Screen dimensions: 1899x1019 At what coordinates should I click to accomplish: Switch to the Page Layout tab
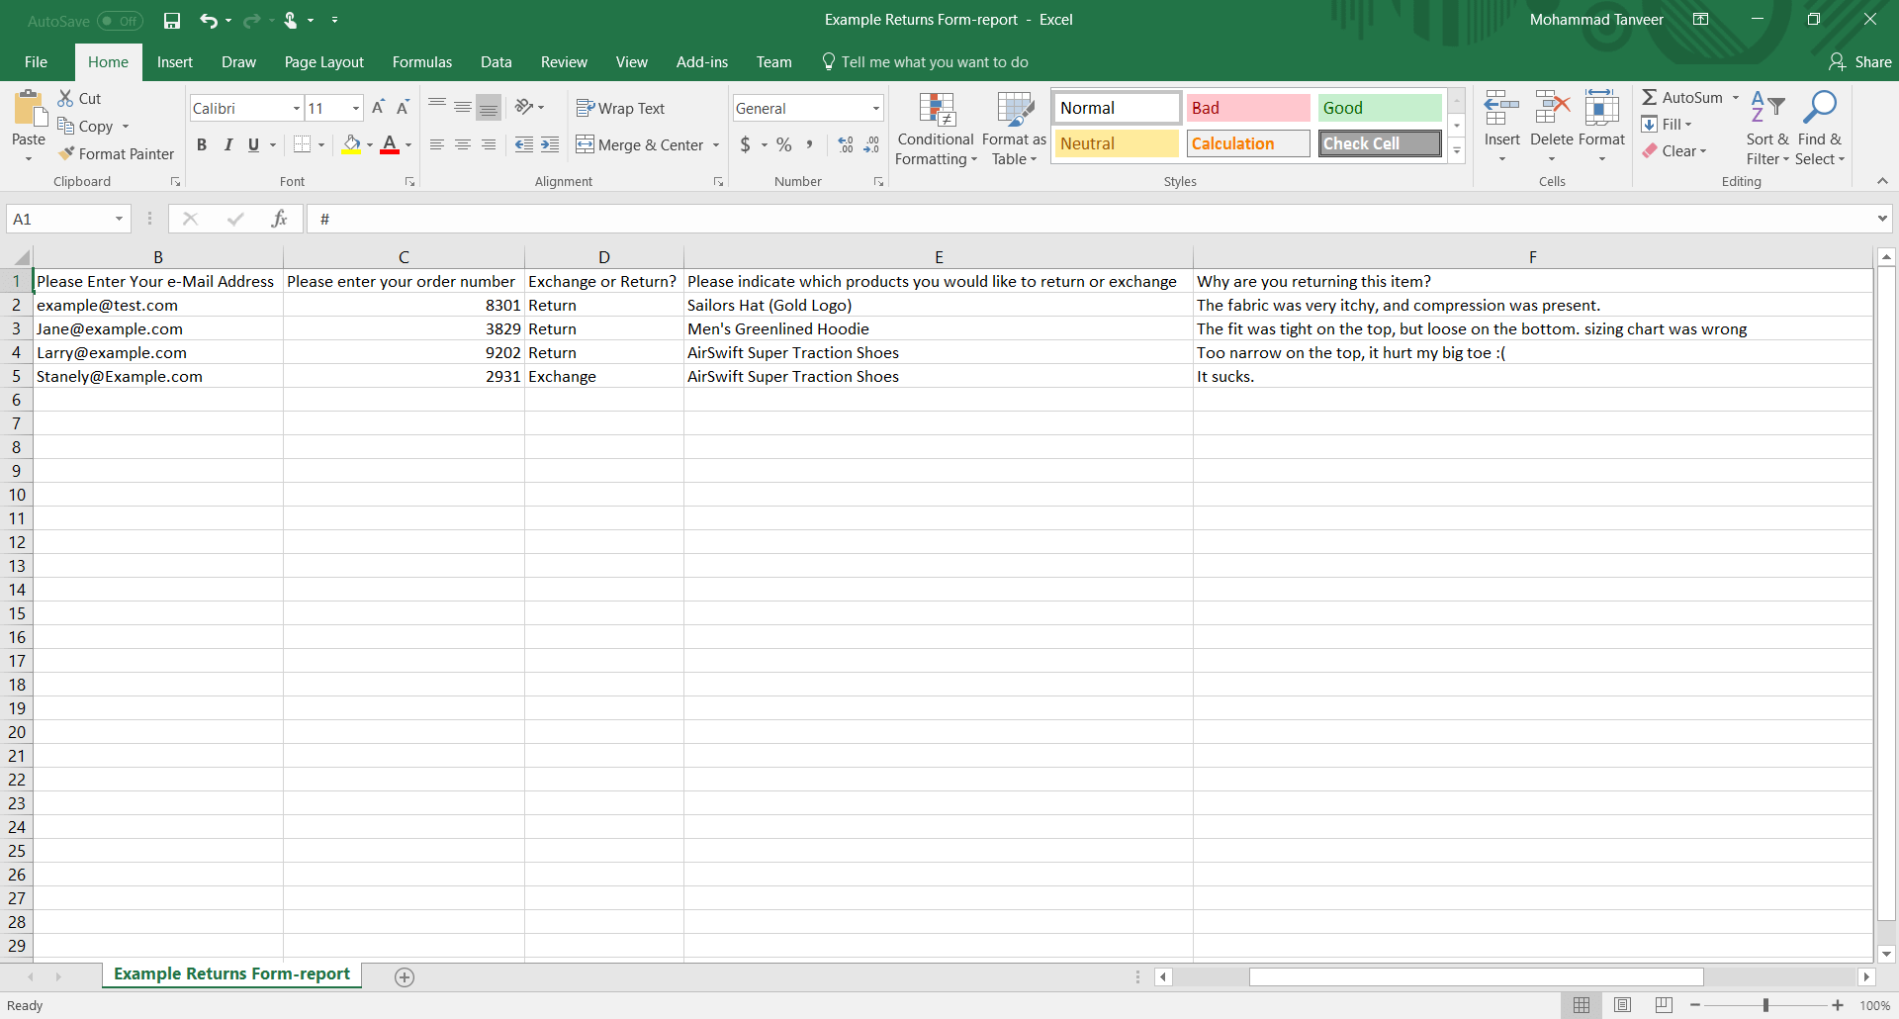click(x=323, y=61)
